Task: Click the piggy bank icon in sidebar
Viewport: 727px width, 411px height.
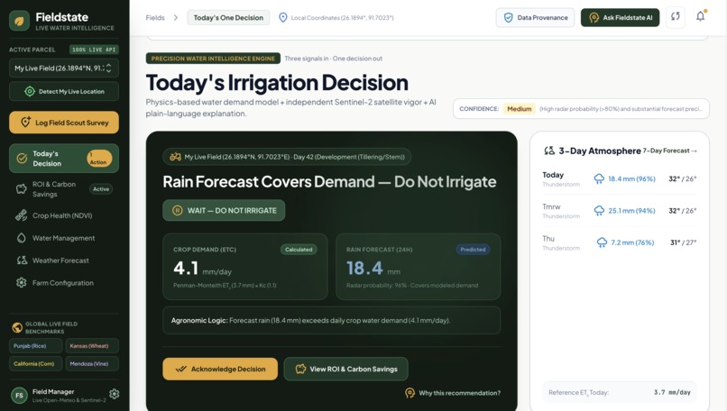Action: pos(22,189)
